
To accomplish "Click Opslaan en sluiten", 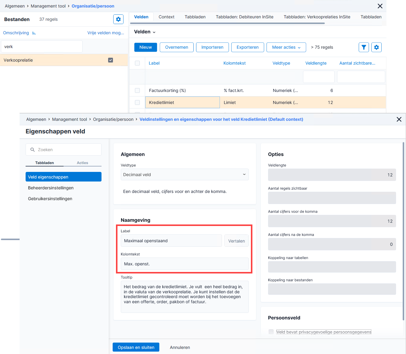I will coord(136,347).
